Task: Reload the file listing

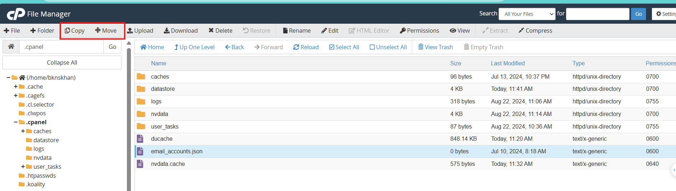Action: click(x=306, y=47)
